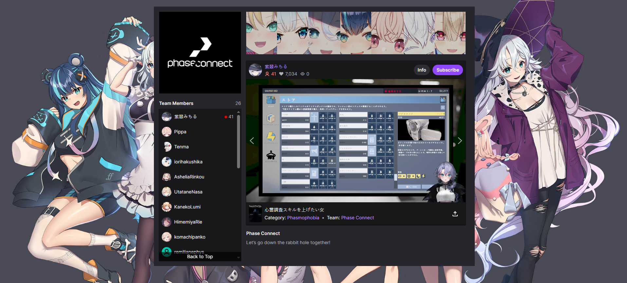Click the team banner of character faces
The image size is (627, 283).
[356, 33]
